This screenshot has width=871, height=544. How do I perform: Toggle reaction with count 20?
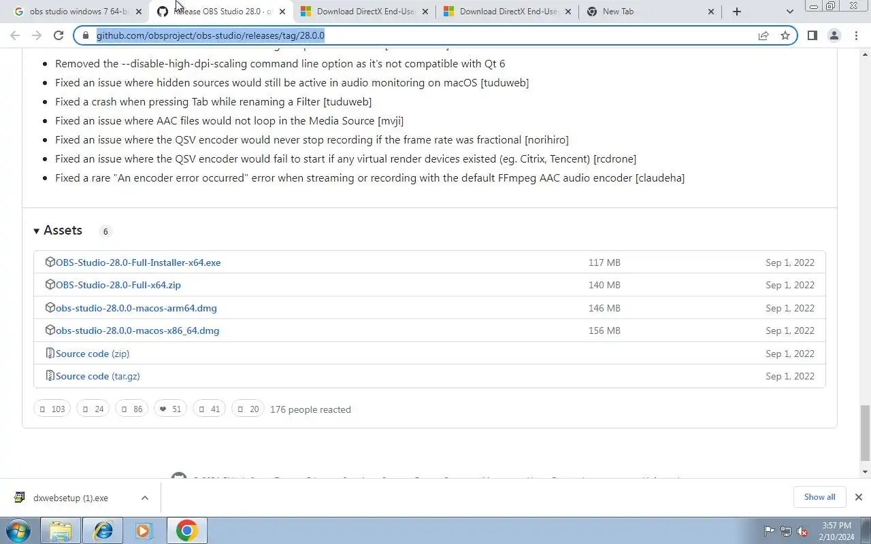click(x=248, y=409)
